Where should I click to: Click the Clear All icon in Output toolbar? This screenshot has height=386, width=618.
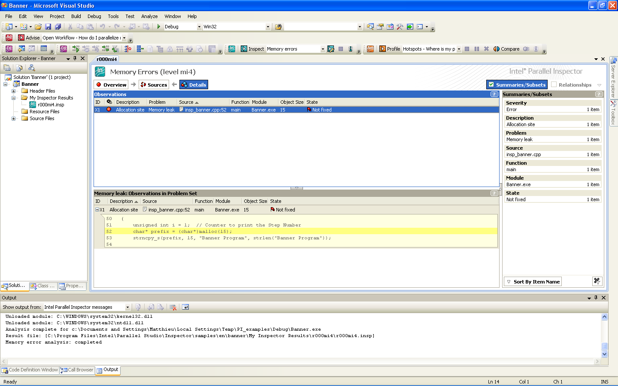(x=173, y=307)
